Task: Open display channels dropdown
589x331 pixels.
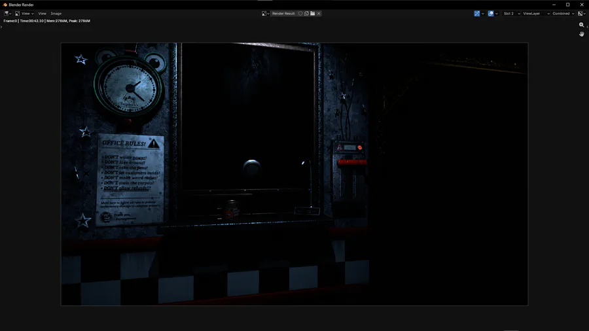Action: point(582,14)
